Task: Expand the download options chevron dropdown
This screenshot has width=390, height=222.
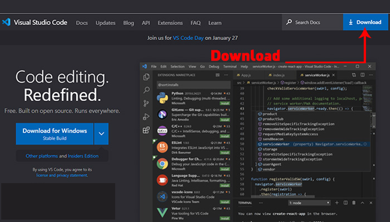Action: pyautogui.click(x=101, y=133)
